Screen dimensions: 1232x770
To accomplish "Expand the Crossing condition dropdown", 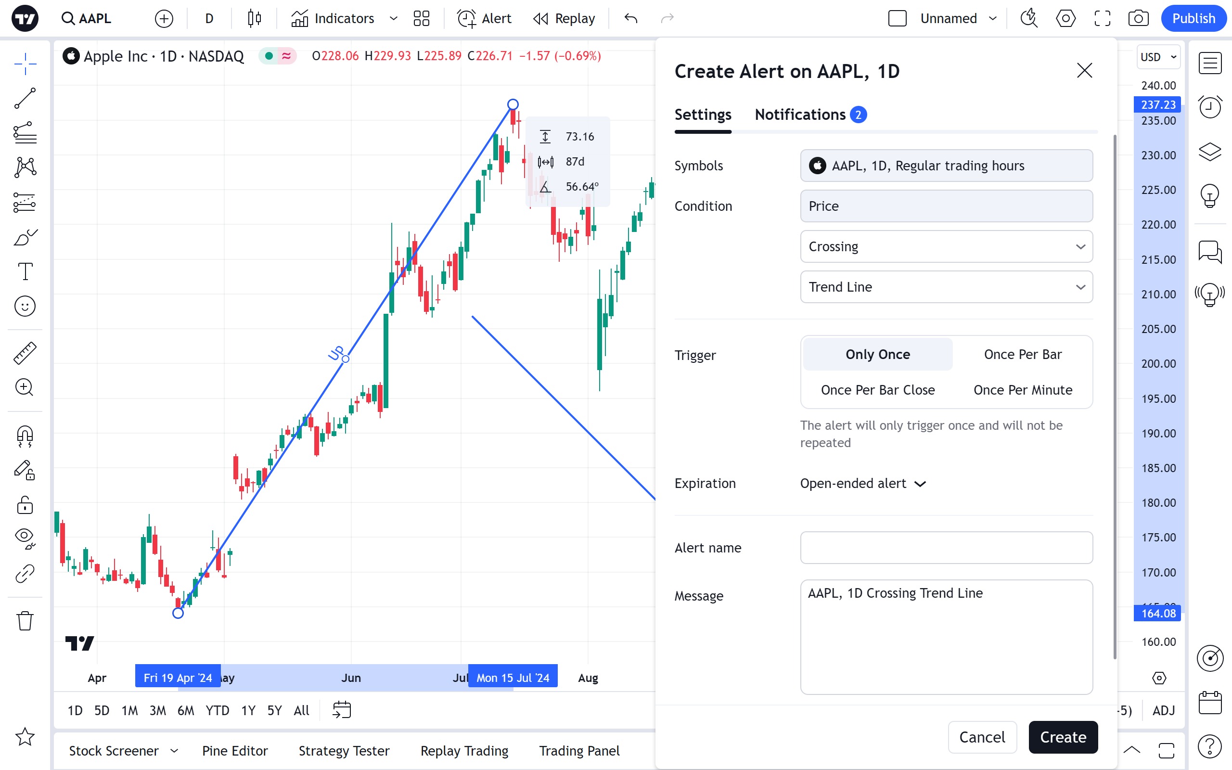I will click(947, 246).
